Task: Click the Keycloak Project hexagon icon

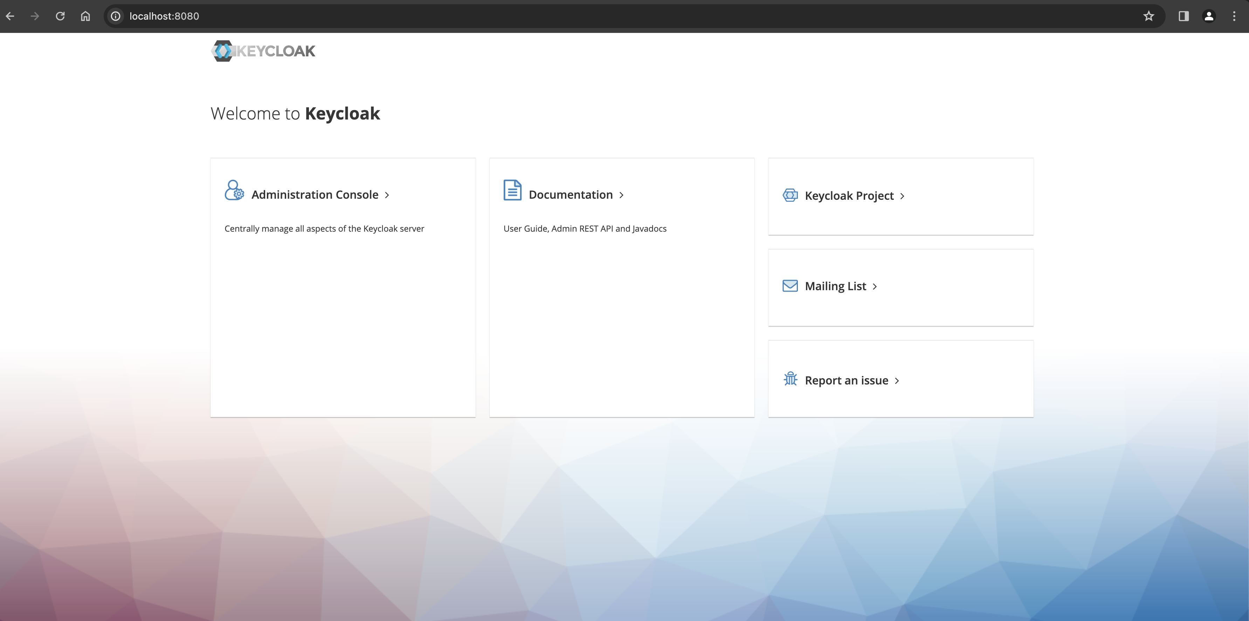Action: click(790, 196)
